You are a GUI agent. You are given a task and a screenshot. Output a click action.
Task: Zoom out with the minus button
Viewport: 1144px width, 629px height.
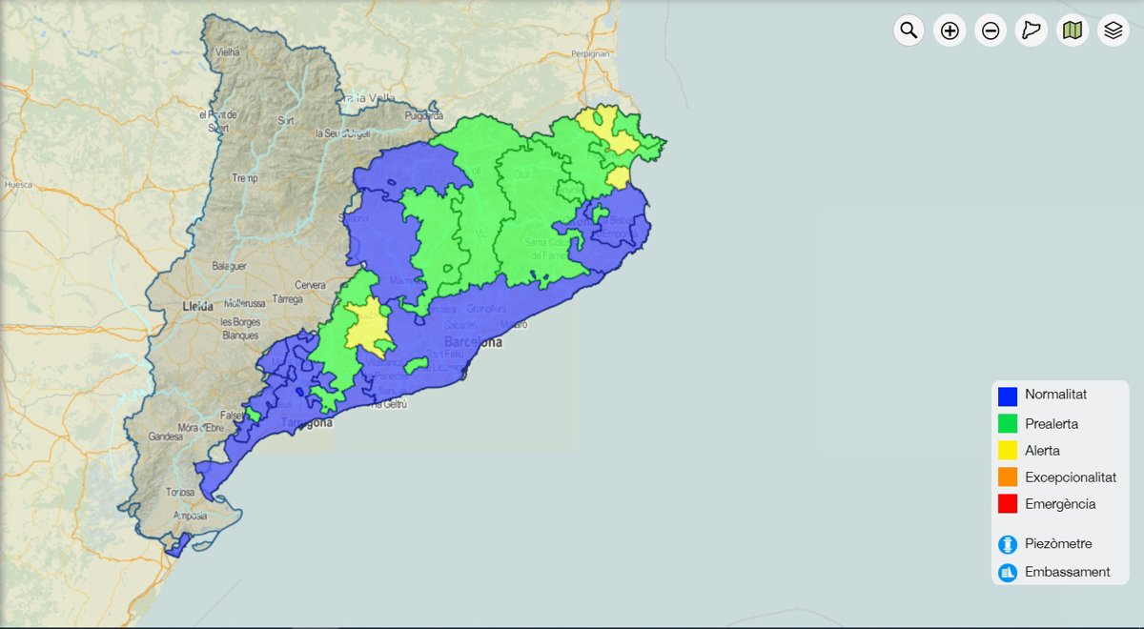tap(991, 30)
